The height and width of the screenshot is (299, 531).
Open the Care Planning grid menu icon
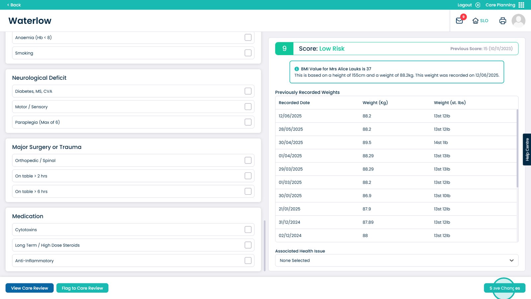point(521,5)
